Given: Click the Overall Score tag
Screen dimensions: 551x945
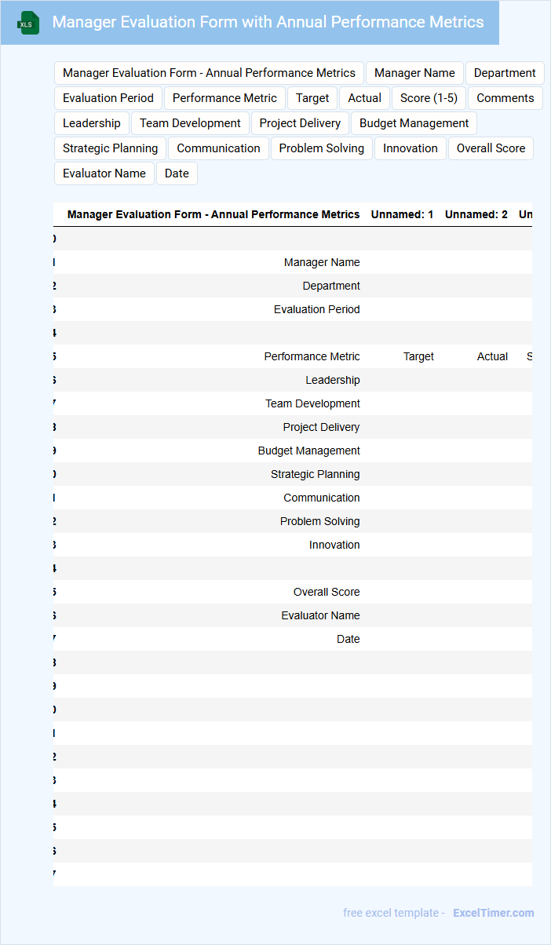Looking at the screenshot, I should click(x=491, y=148).
